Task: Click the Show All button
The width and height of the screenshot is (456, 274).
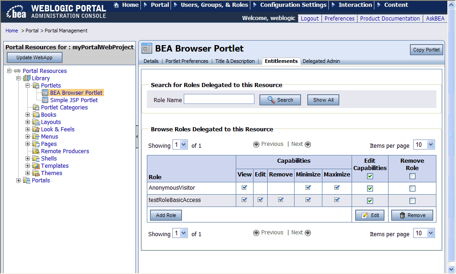Action: [323, 100]
